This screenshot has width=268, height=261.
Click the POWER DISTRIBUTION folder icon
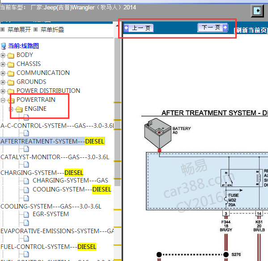11,91
